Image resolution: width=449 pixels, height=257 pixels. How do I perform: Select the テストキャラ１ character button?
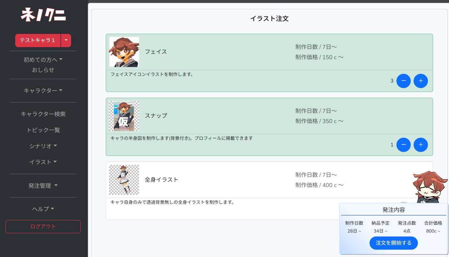pyautogui.click(x=38, y=41)
